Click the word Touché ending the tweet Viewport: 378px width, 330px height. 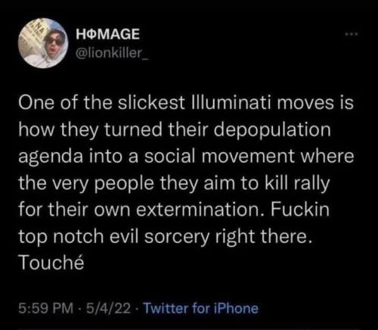click(51, 262)
